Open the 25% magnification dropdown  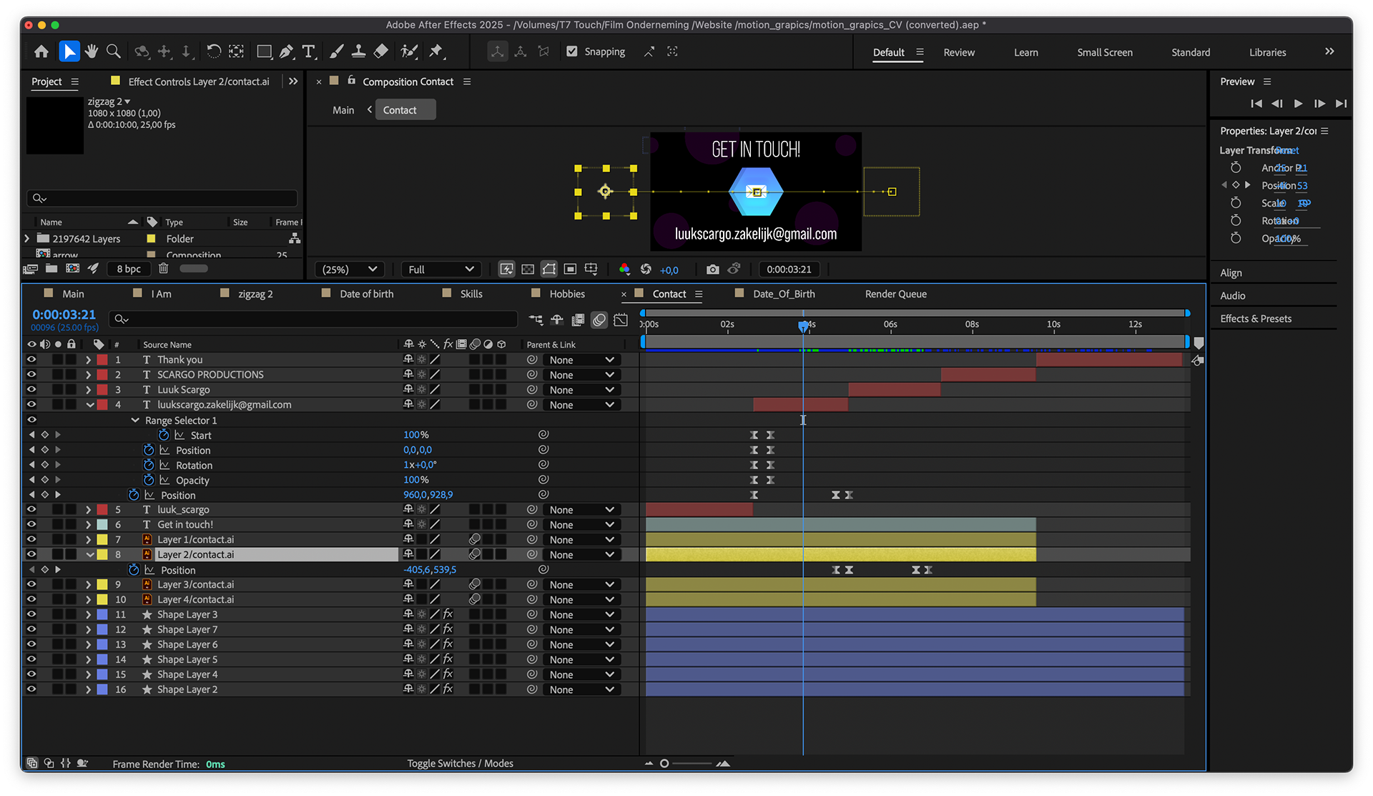point(350,270)
